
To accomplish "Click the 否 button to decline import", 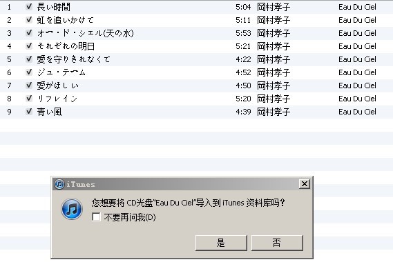I will click(277, 243).
